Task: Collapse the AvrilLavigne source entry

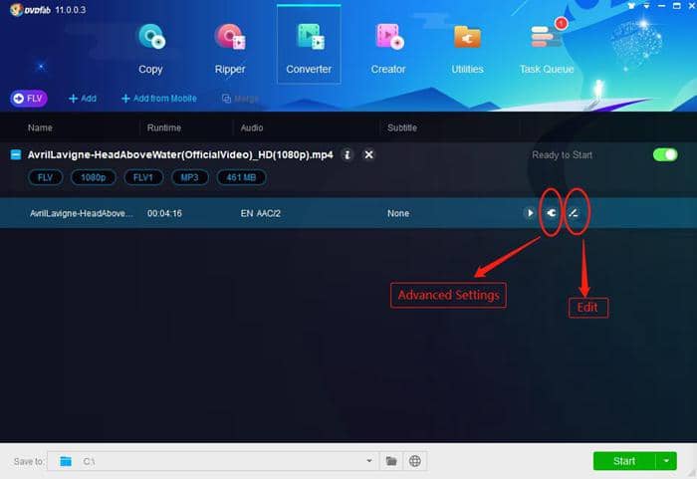Action: (16, 155)
